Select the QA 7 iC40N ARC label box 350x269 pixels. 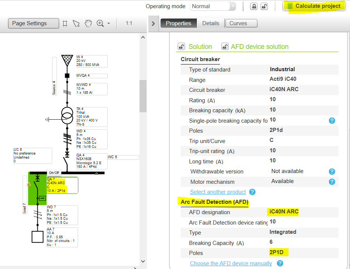click(x=63, y=185)
